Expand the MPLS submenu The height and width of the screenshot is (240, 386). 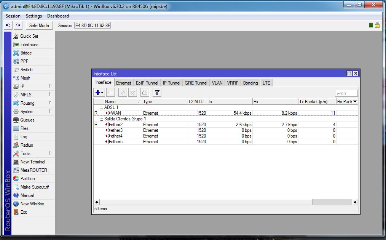[x=50, y=94]
